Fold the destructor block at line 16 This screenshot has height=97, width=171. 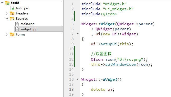pos(77,79)
